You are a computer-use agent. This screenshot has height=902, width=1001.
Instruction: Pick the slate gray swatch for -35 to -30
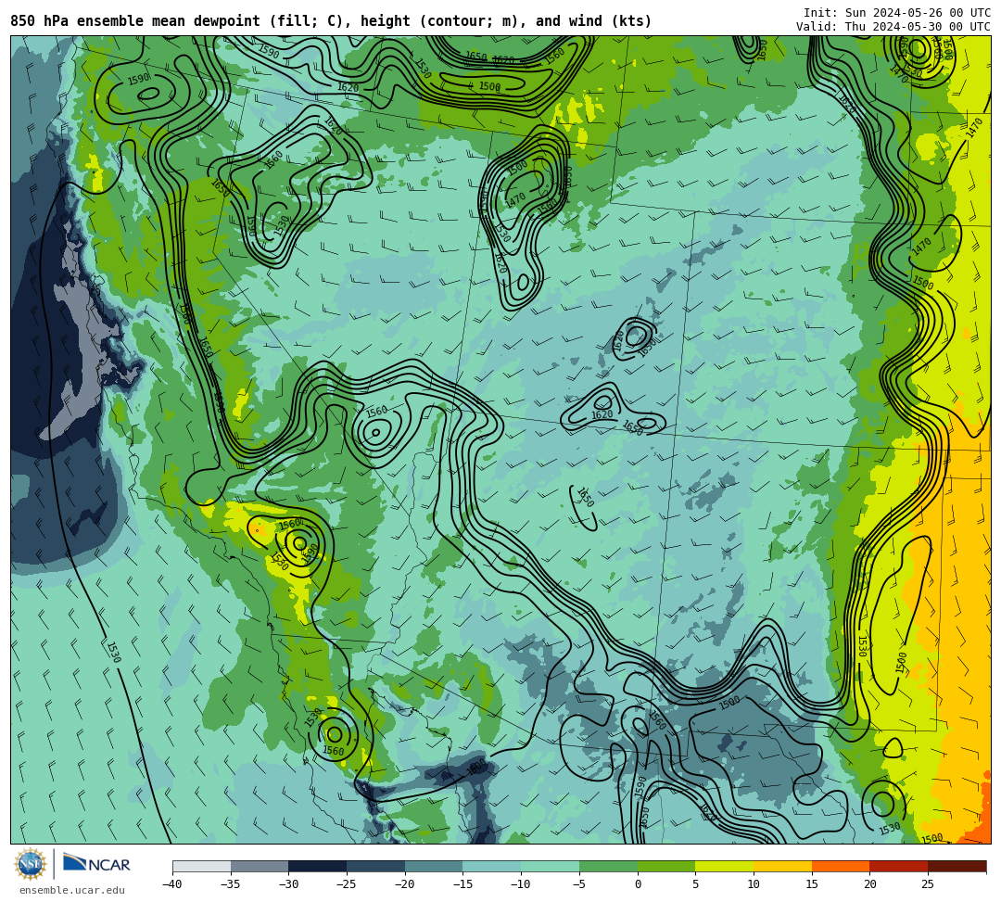[260, 866]
